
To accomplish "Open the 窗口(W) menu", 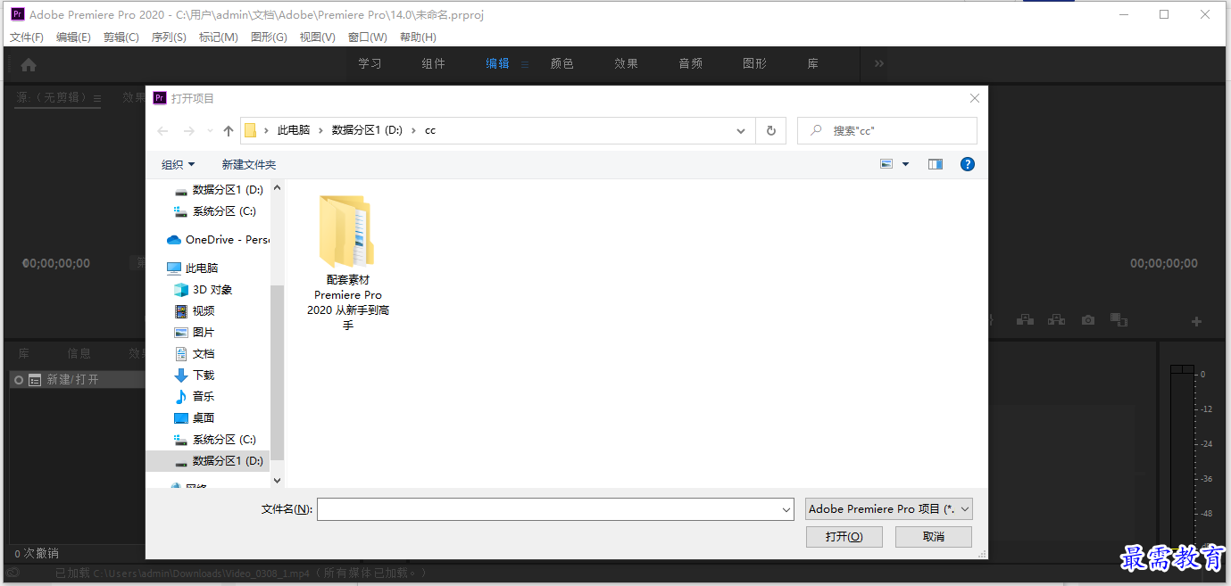I will pos(368,37).
